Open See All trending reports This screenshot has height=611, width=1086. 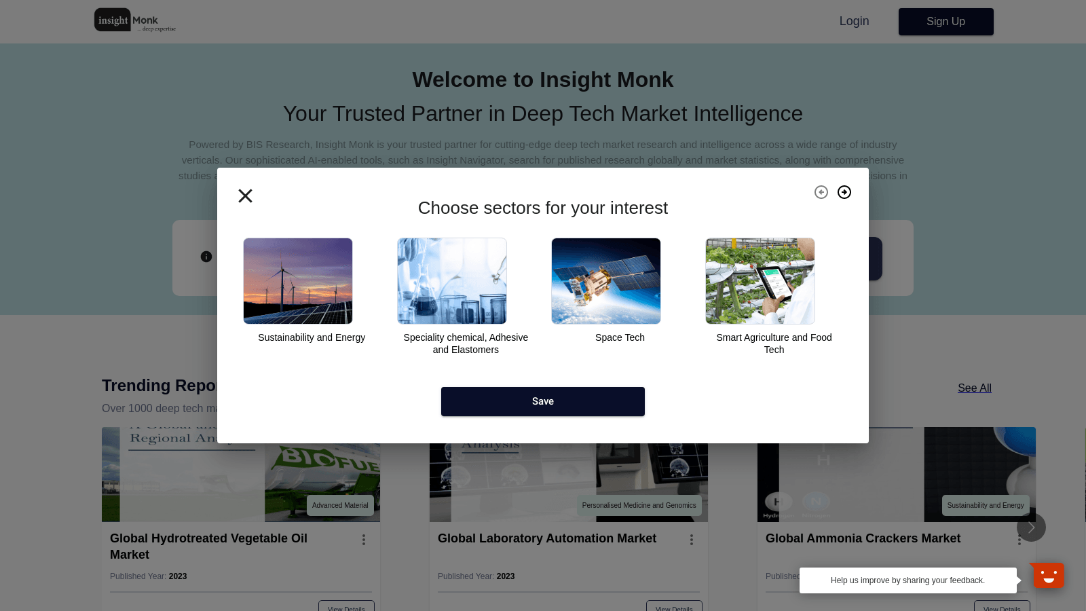click(x=975, y=388)
